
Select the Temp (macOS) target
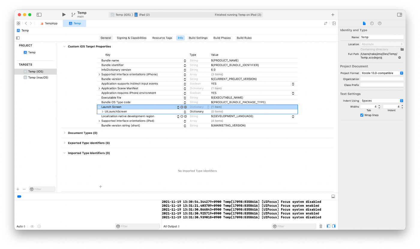36,78
